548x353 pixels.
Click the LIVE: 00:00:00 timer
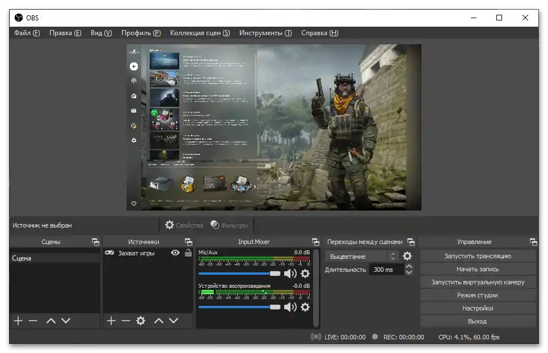click(x=345, y=337)
